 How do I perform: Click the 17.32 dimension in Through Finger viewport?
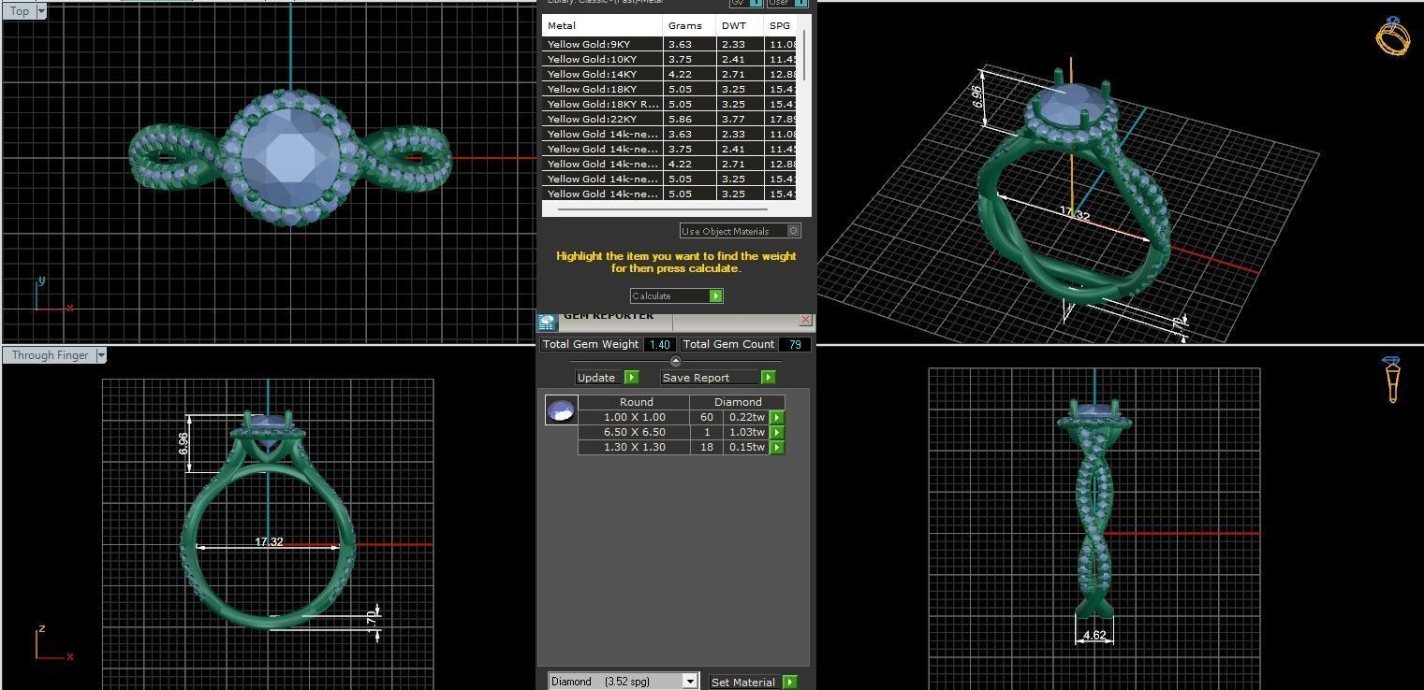click(269, 541)
